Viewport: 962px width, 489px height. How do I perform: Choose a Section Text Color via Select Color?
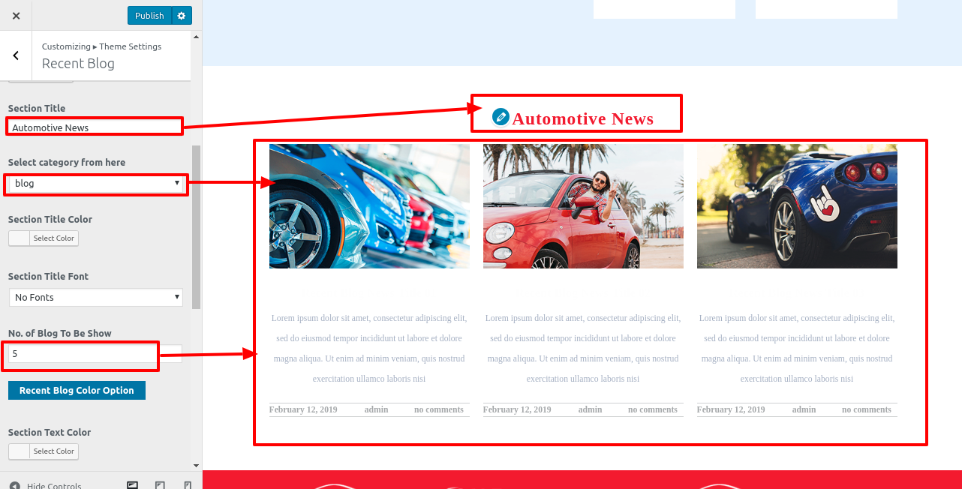click(x=44, y=451)
